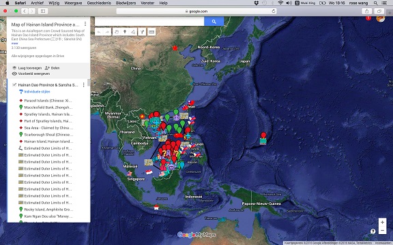Image resolution: width=393 pixels, height=245 pixels.
Task: Select the draw line tool
Action: (133, 32)
